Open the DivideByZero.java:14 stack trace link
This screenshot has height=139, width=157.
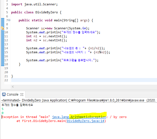click(86, 121)
